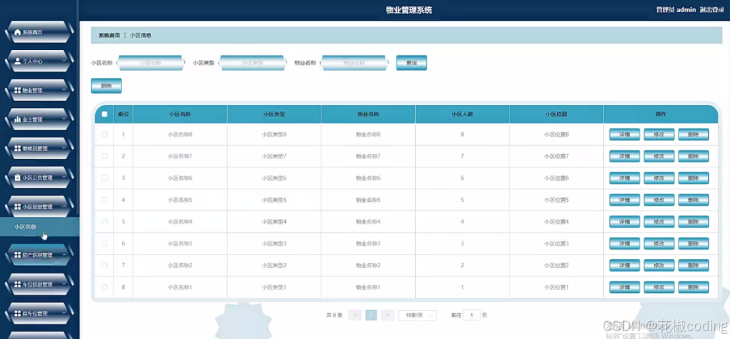Toggle the select-all checkbox in table header
Viewport: 730px width, 339px height.
click(104, 114)
